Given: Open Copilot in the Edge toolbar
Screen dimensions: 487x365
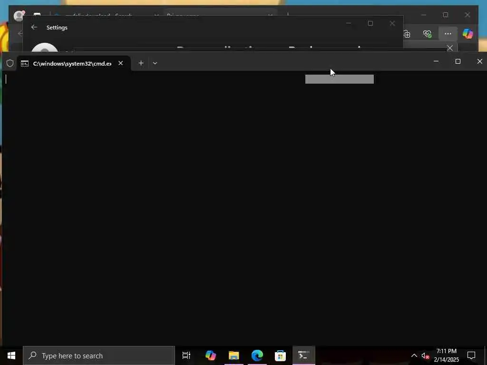Looking at the screenshot, I should pyautogui.click(x=468, y=34).
